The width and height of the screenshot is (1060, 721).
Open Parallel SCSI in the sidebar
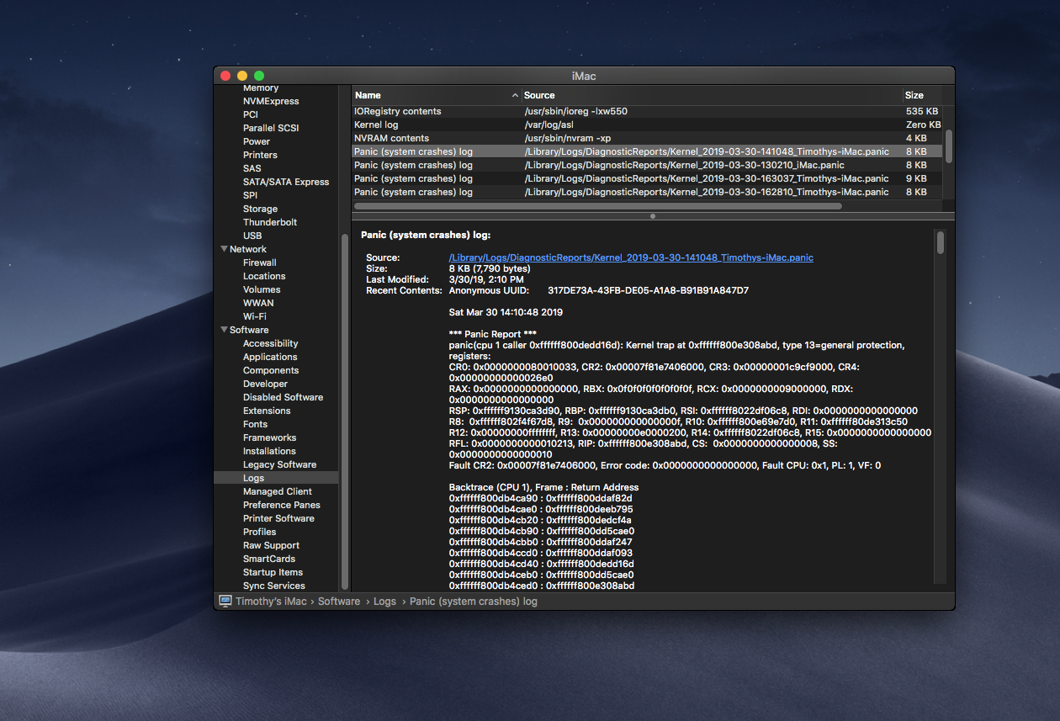tap(271, 128)
